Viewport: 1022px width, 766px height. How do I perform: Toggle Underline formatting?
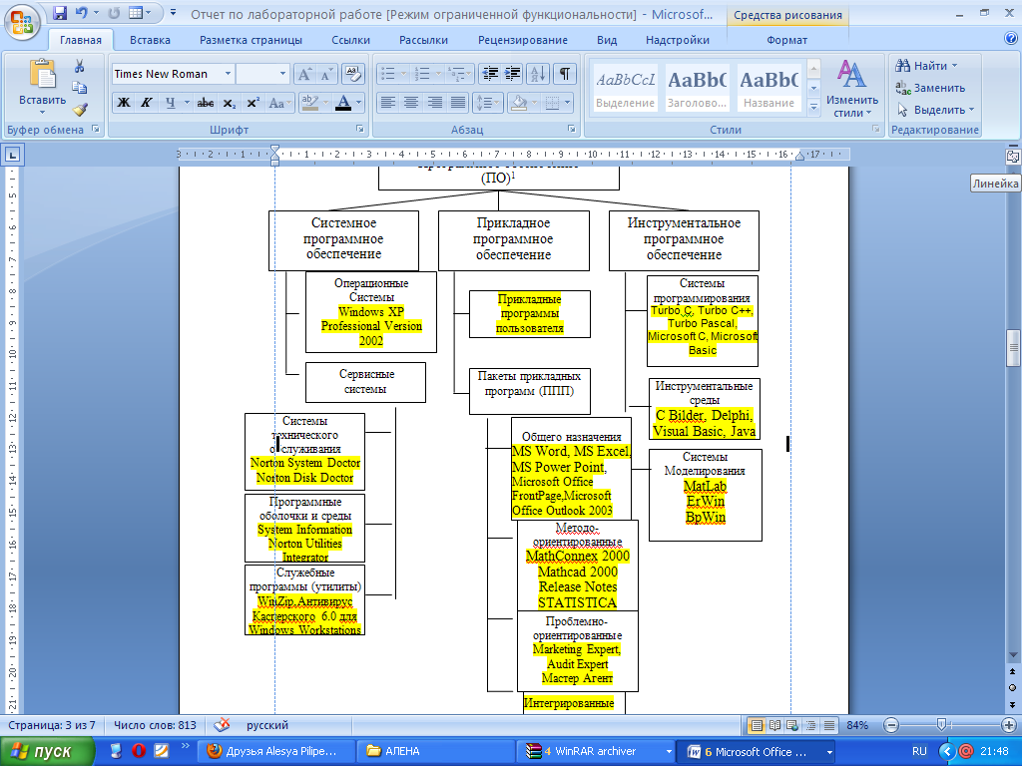tap(170, 103)
